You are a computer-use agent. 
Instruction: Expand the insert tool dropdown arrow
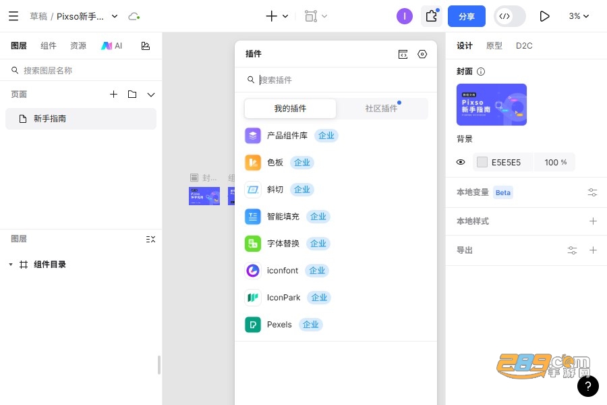(x=285, y=16)
